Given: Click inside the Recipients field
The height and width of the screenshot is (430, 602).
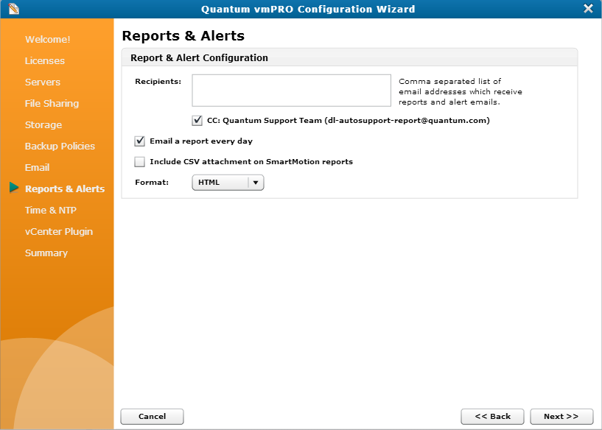Looking at the screenshot, I should pos(290,90).
